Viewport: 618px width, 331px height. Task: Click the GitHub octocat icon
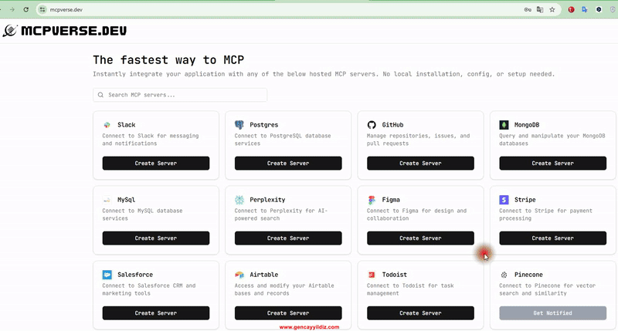(372, 125)
